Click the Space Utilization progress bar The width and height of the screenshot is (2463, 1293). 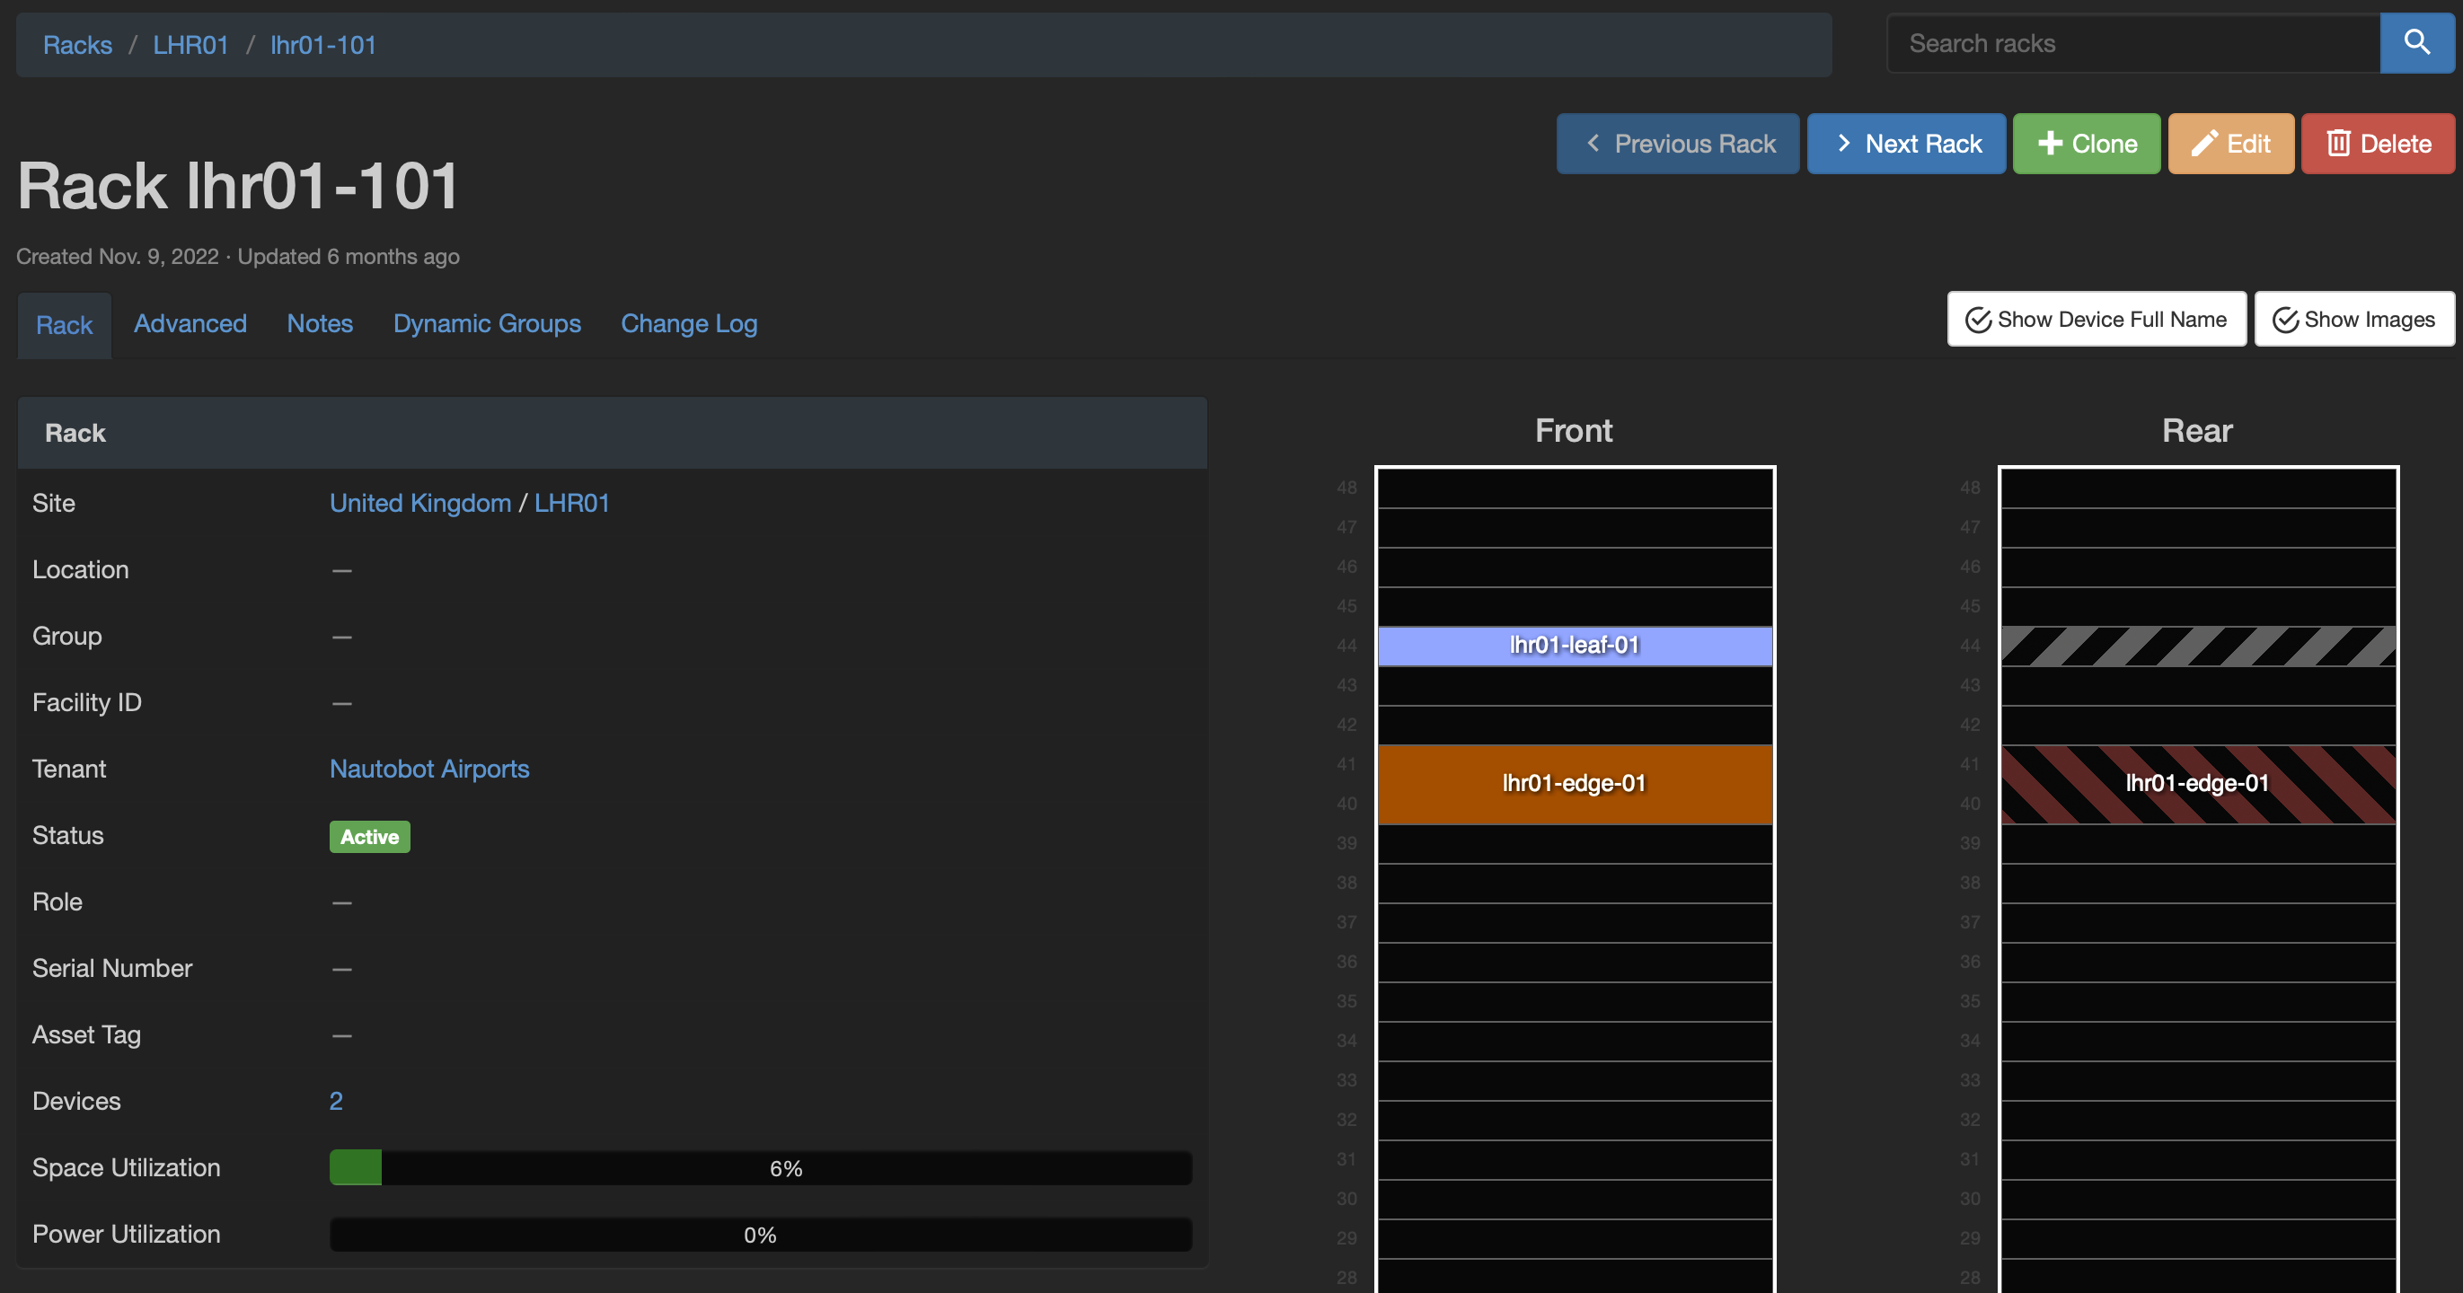click(x=760, y=1168)
